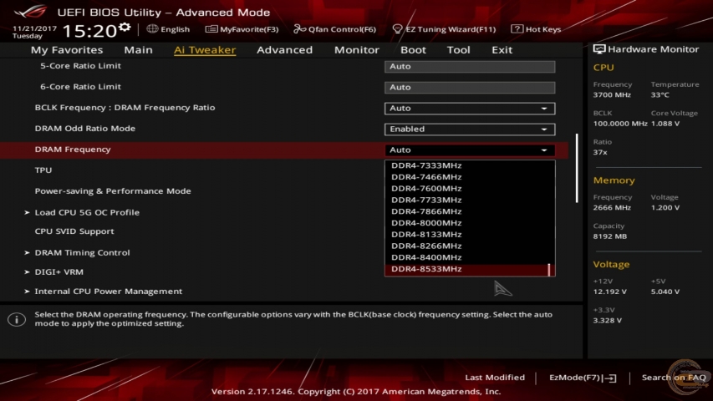
Task: Click the 5-Core Ratio Limit field
Action: (470, 66)
